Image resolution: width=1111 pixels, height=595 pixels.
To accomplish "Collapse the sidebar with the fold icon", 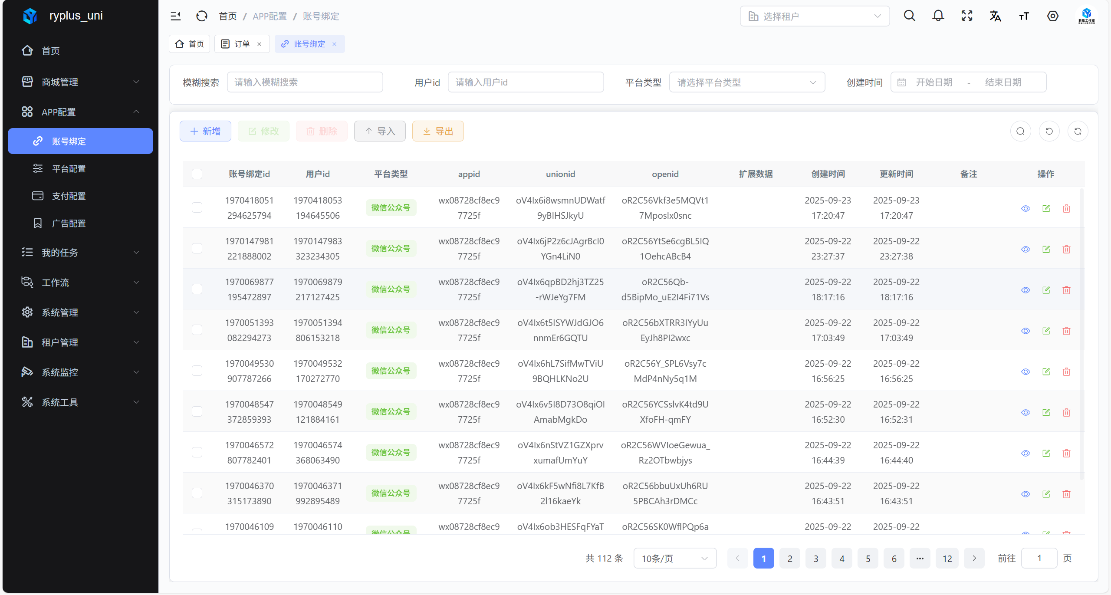I will 175,16.
